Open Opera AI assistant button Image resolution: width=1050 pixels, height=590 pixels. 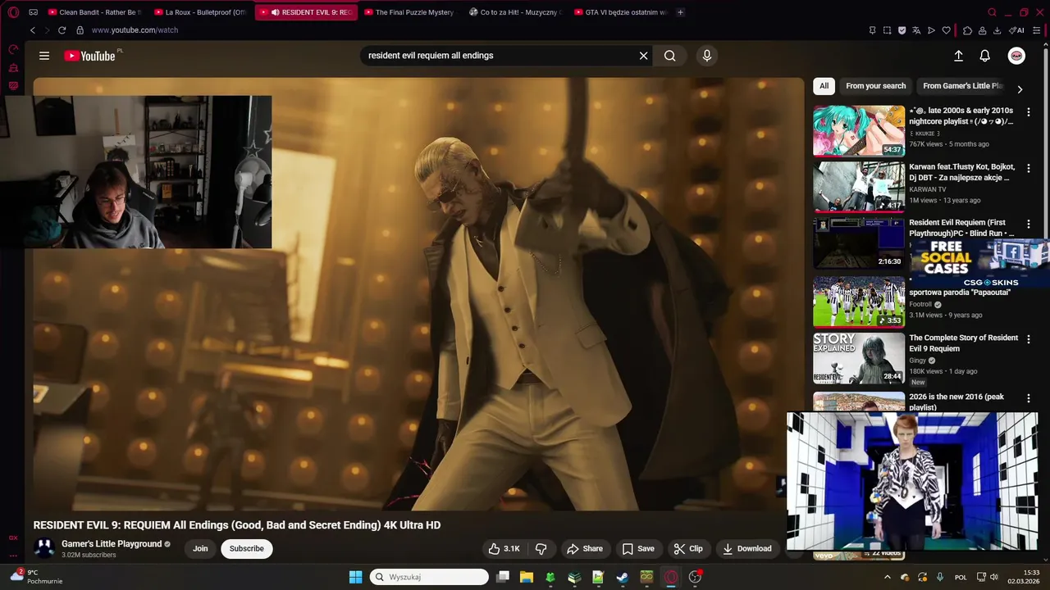pos(1016,30)
